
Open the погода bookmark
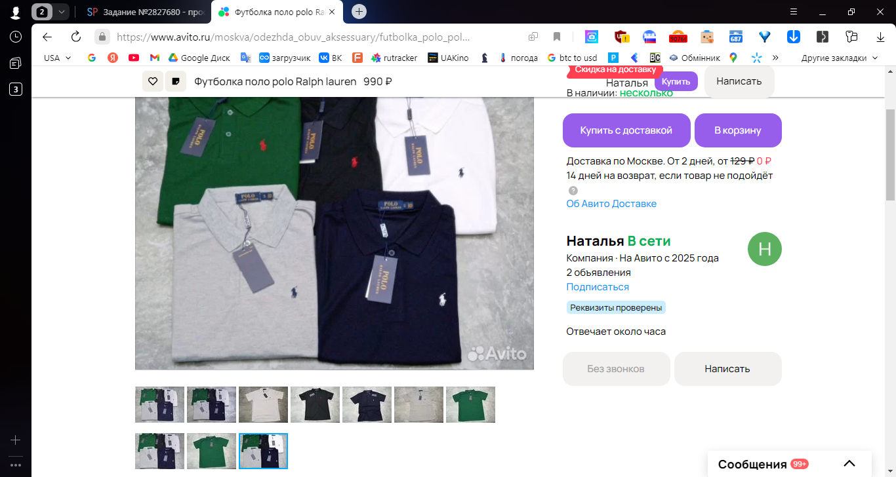coord(518,58)
